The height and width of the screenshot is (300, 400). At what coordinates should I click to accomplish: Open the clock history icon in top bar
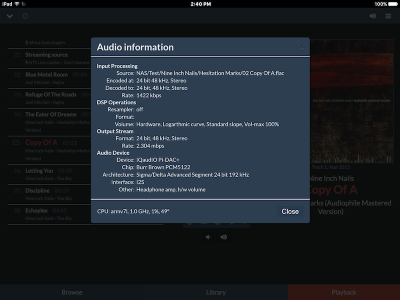point(25,16)
